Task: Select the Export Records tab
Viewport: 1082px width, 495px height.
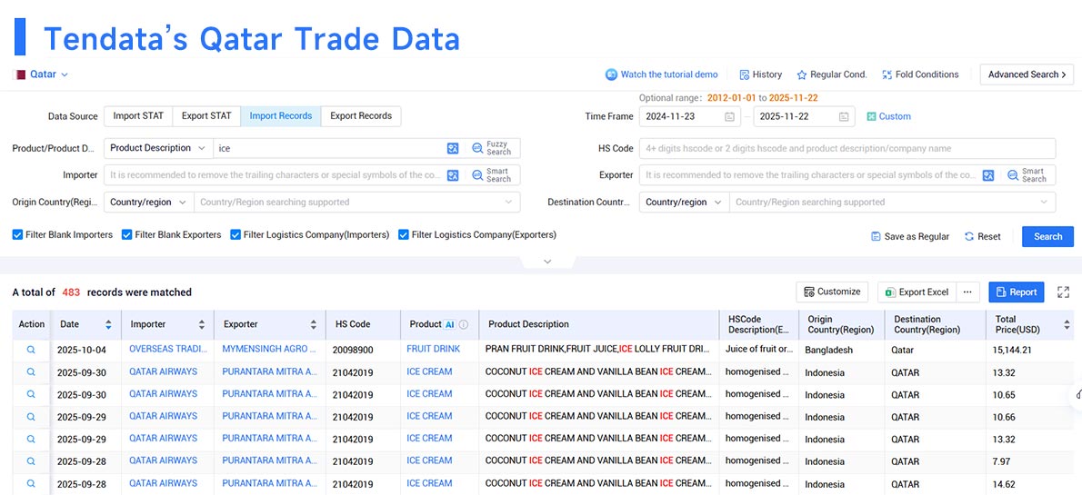Action: [361, 116]
